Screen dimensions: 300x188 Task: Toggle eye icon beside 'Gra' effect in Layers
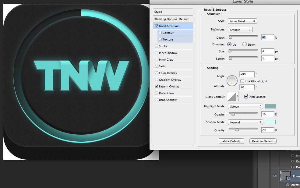(x=293, y=161)
